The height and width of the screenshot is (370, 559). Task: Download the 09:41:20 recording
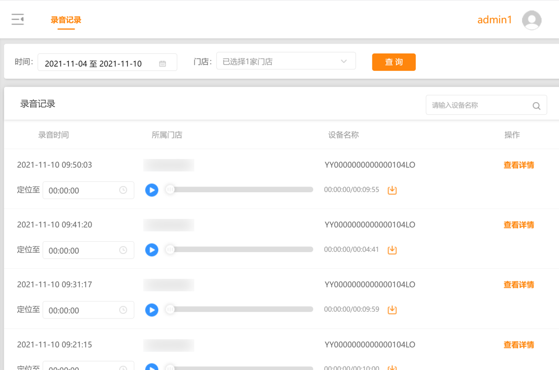click(x=392, y=250)
